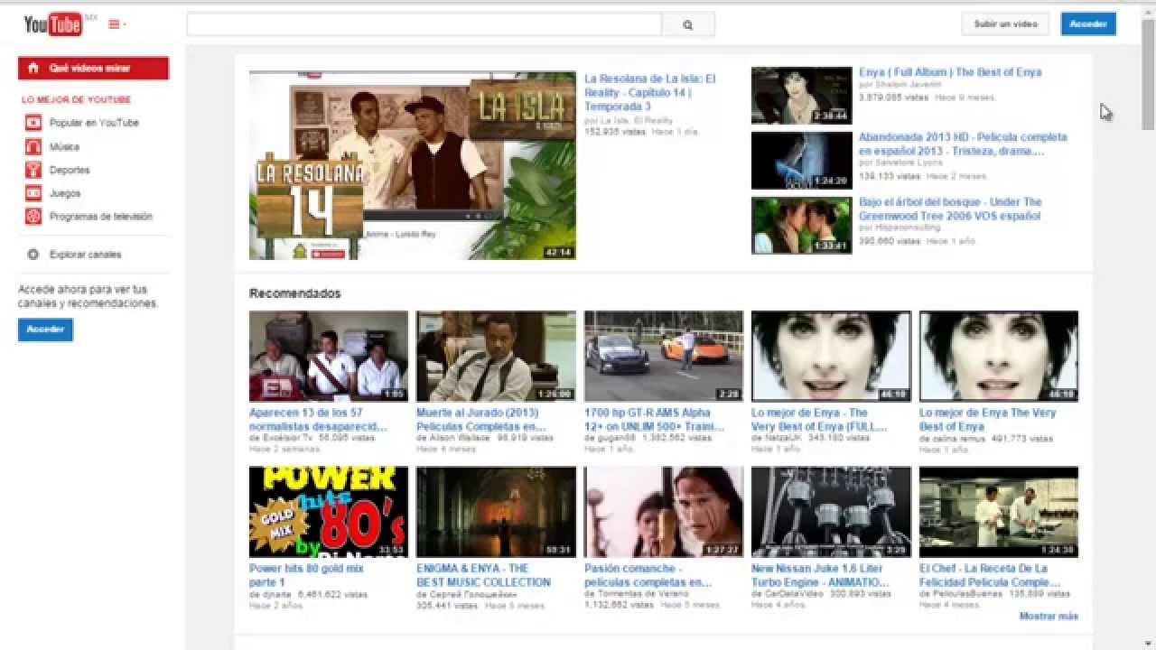Click the sidebar Acceder sign-in button

click(x=45, y=330)
